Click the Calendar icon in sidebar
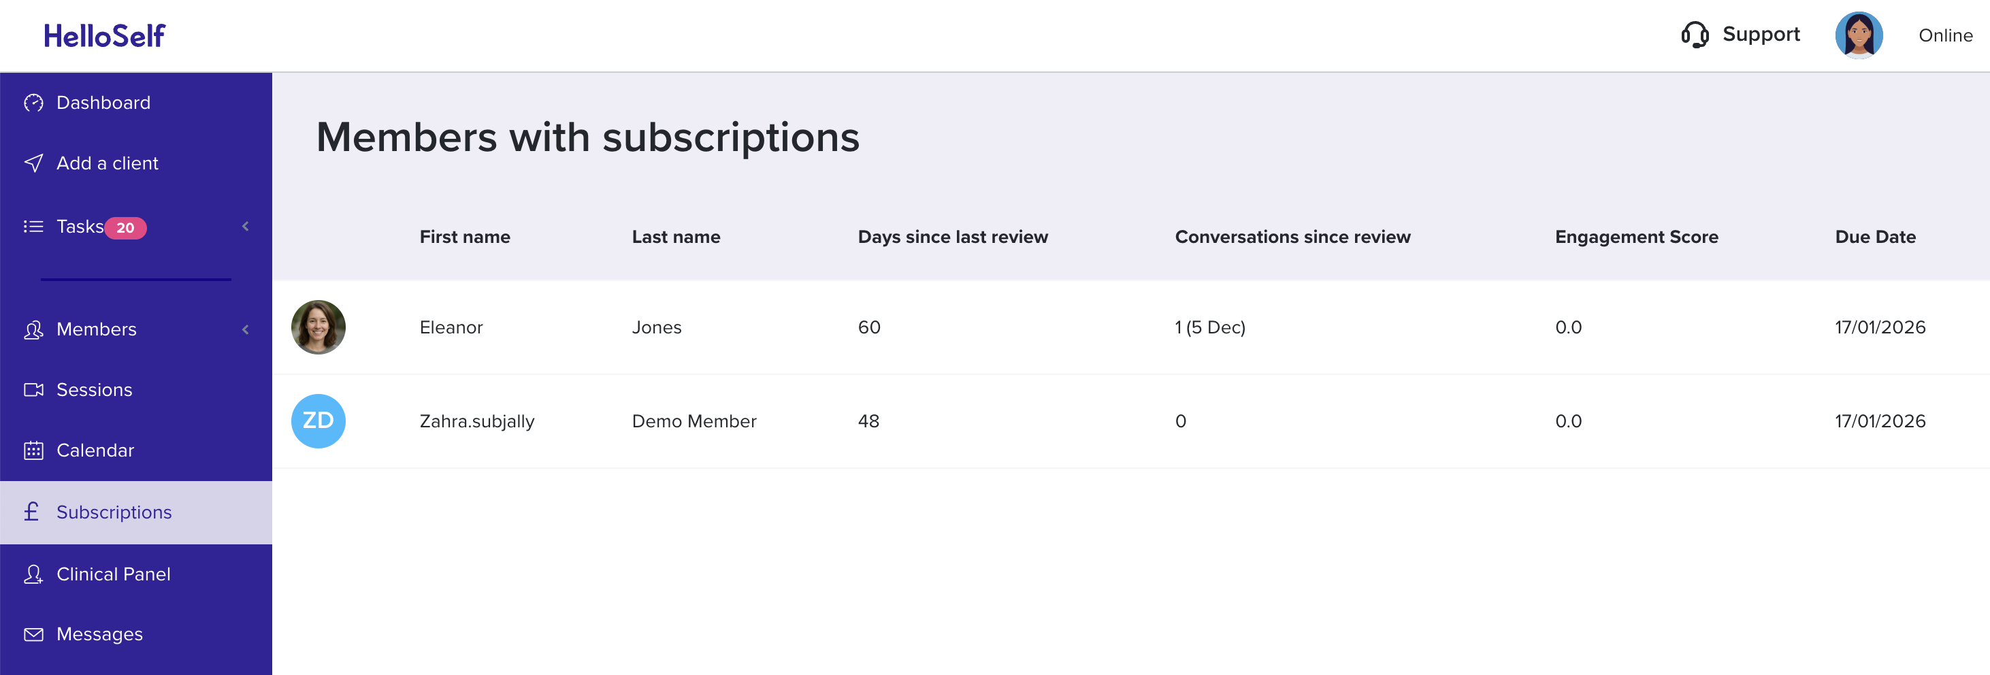 pos(33,450)
